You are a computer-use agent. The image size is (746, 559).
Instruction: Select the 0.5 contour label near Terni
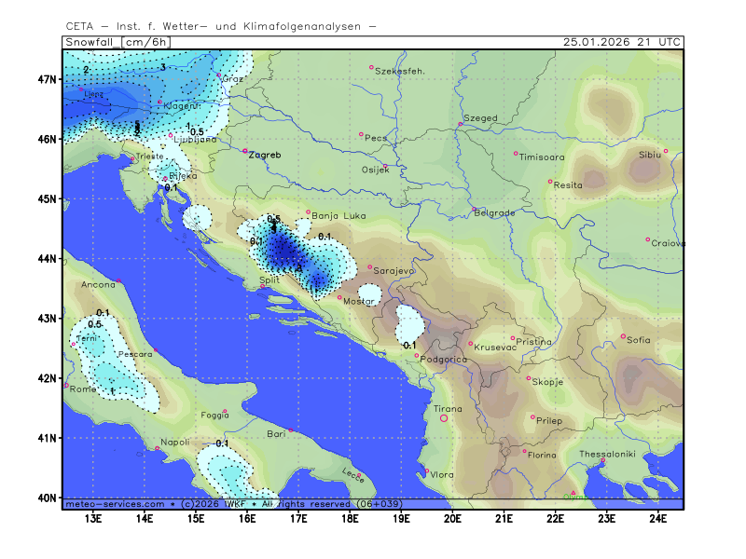click(94, 324)
